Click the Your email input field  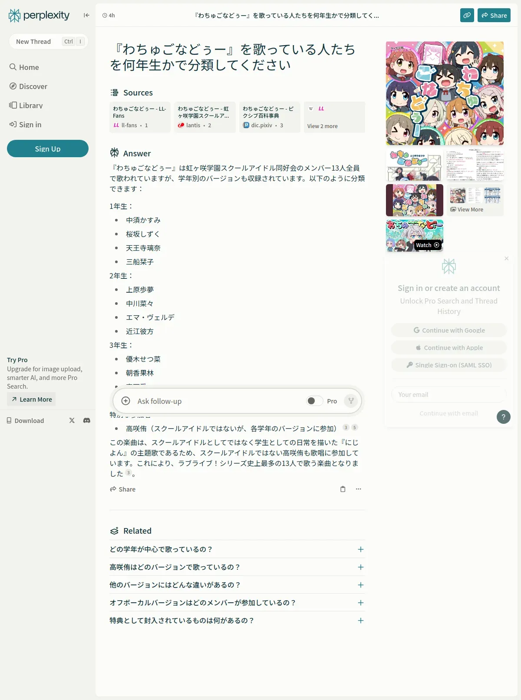pos(449,394)
